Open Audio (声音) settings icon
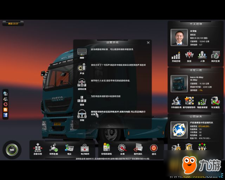The image size is (225, 180). pyautogui.click(x=82, y=67)
